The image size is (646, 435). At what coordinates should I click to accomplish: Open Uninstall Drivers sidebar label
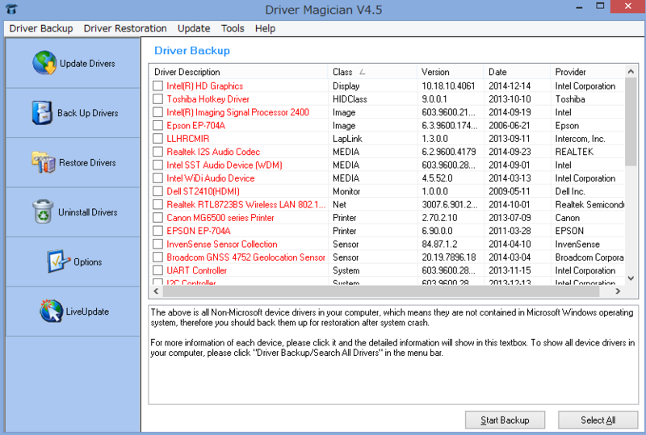pyautogui.click(x=88, y=212)
